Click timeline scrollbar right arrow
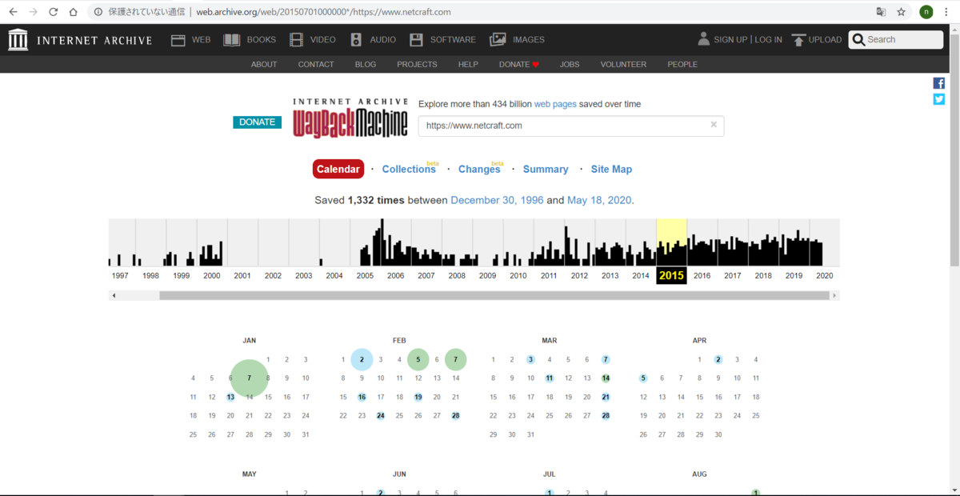Viewport: 960px width, 496px height. pyautogui.click(x=834, y=295)
